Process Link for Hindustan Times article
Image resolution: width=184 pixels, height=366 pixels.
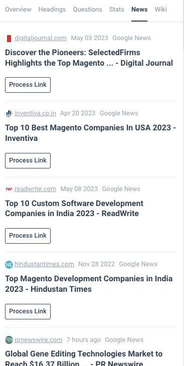click(28, 311)
